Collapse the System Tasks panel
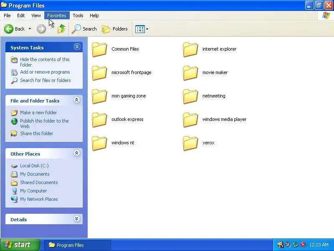This screenshot has height=251, width=334. tap(77, 47)
